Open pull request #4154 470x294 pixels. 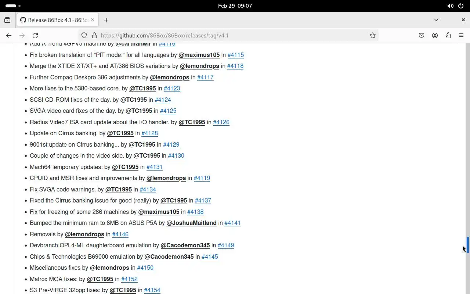click(x=152, y=290)
